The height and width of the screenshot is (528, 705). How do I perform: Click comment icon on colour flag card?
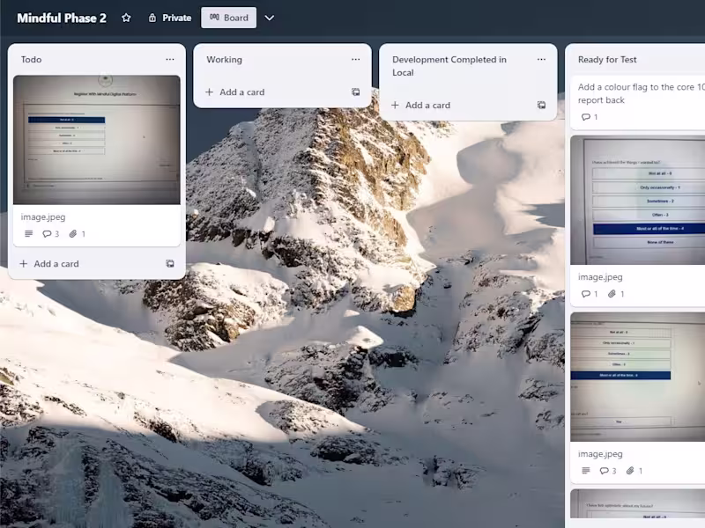[x=585, y=117]
